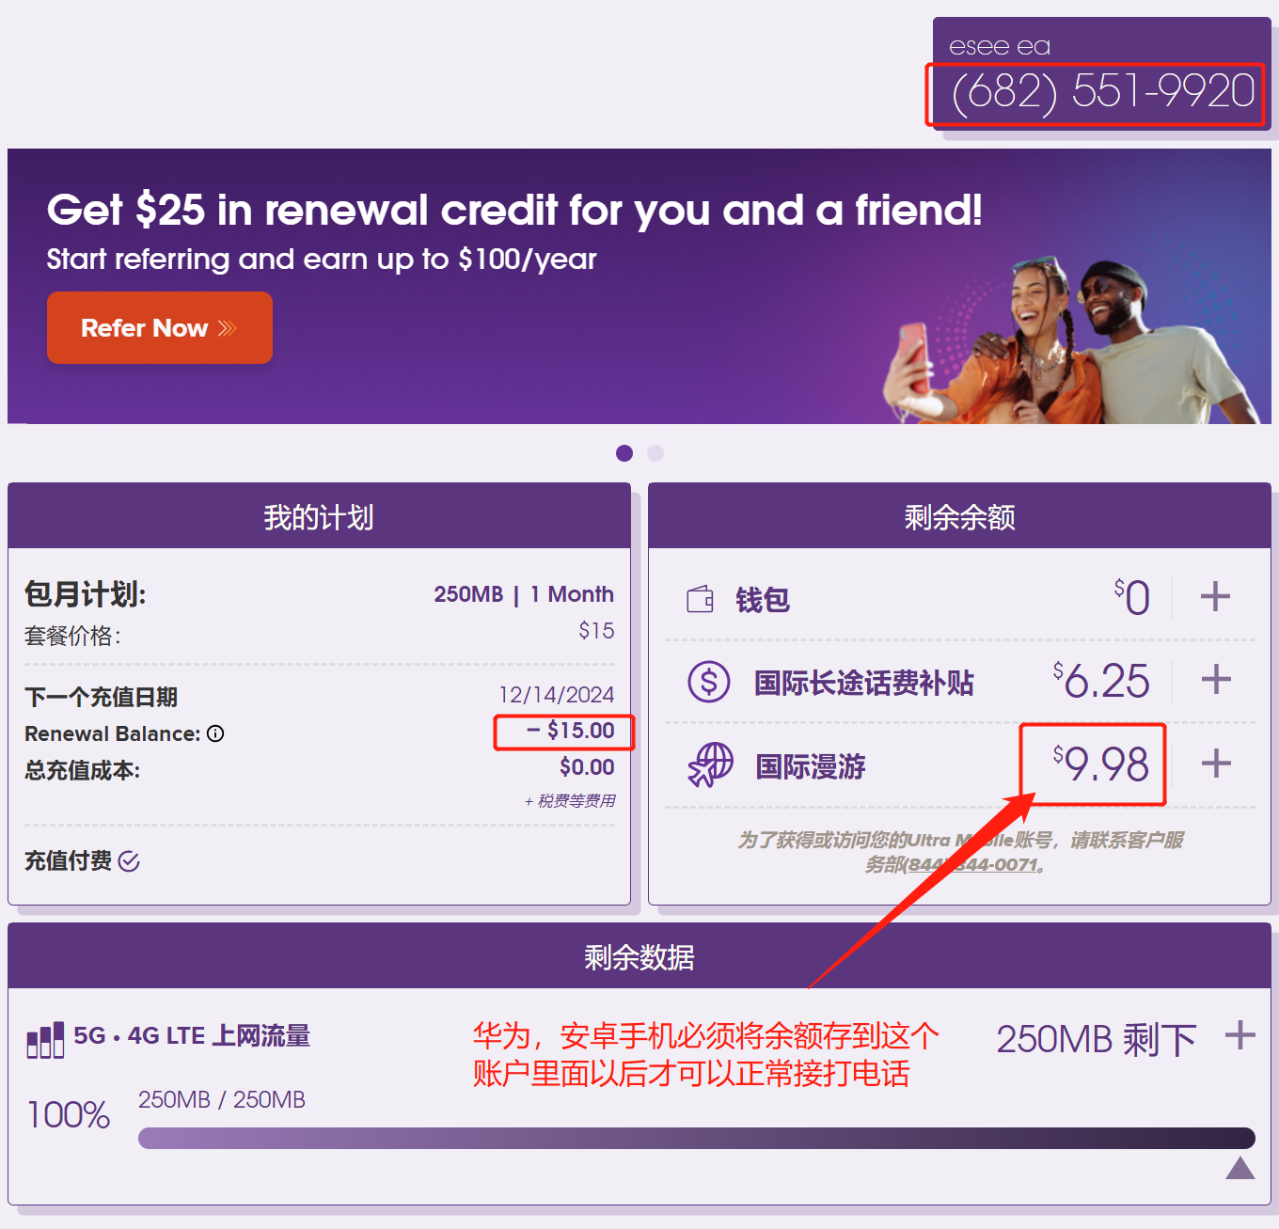Click the 250MB data usage progress bar
The width and height of the screenshot is (1279, 1229).
click(x=697, y=1138)
